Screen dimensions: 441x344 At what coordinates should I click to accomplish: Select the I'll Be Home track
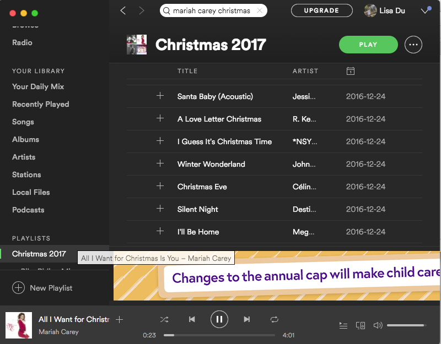pos(198,232)
